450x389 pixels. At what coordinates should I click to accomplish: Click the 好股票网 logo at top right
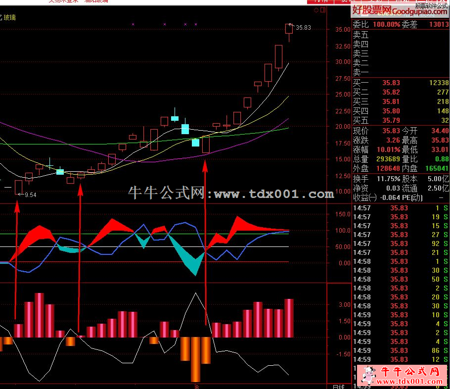click(x=371, y=10)
